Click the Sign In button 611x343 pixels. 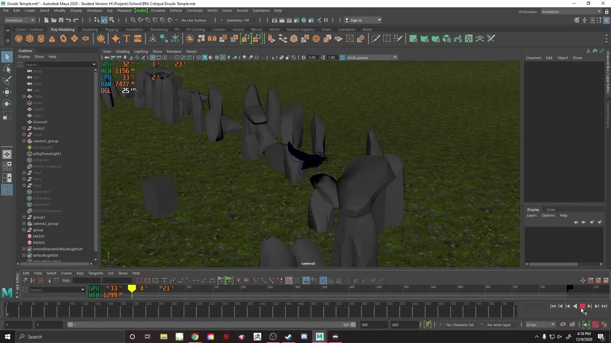pos(356,20)
